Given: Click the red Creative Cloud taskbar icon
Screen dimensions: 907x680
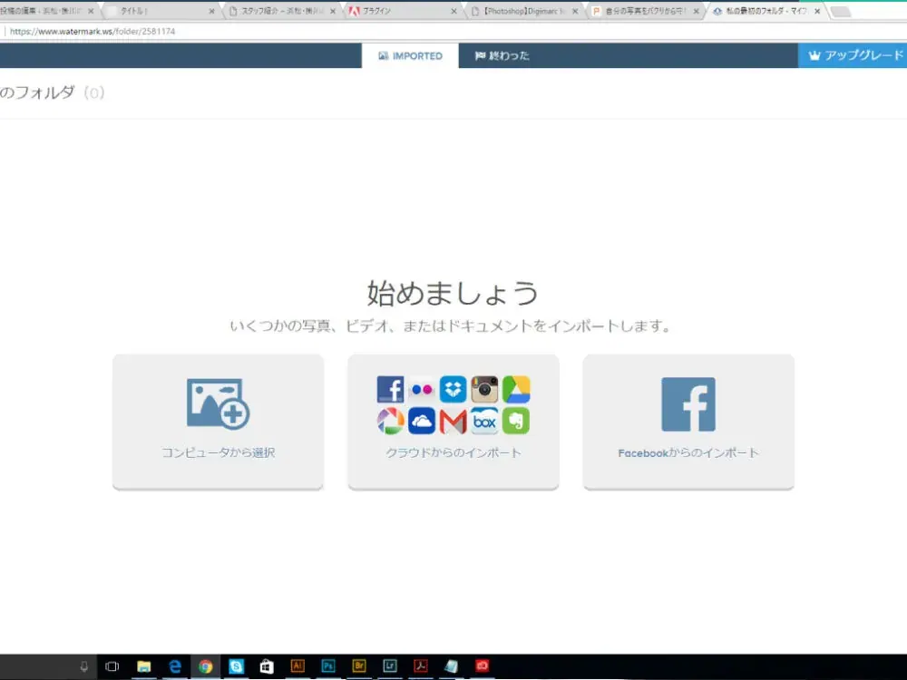Looking at the screenshot, I should tap(482, 666).
